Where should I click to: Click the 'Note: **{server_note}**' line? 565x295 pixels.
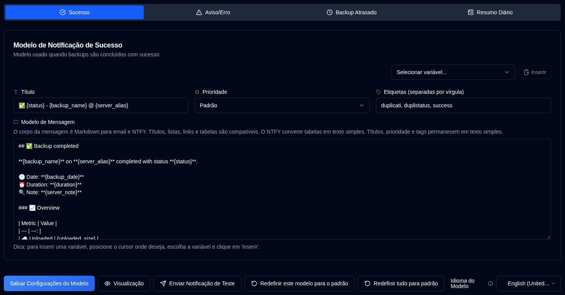(50, 192)
